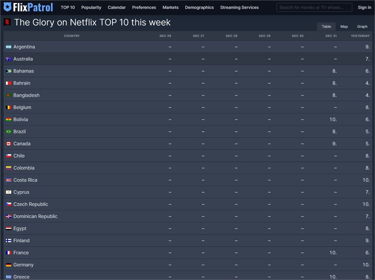375x280 pixels.
Task: Click the Argentina flag icon
Action: 8,47
